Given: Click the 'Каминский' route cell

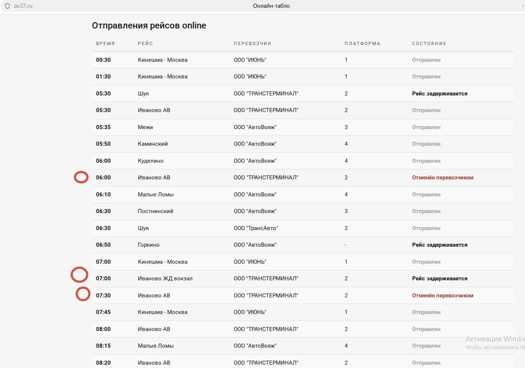Looking at the screenshot, I should point(153,144).
